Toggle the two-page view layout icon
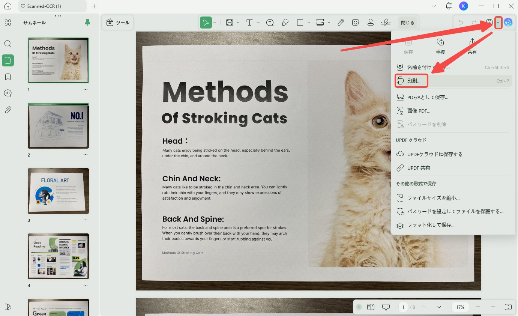Image resolution: width=518 pixels, height=316 pixels. (371, 307)
